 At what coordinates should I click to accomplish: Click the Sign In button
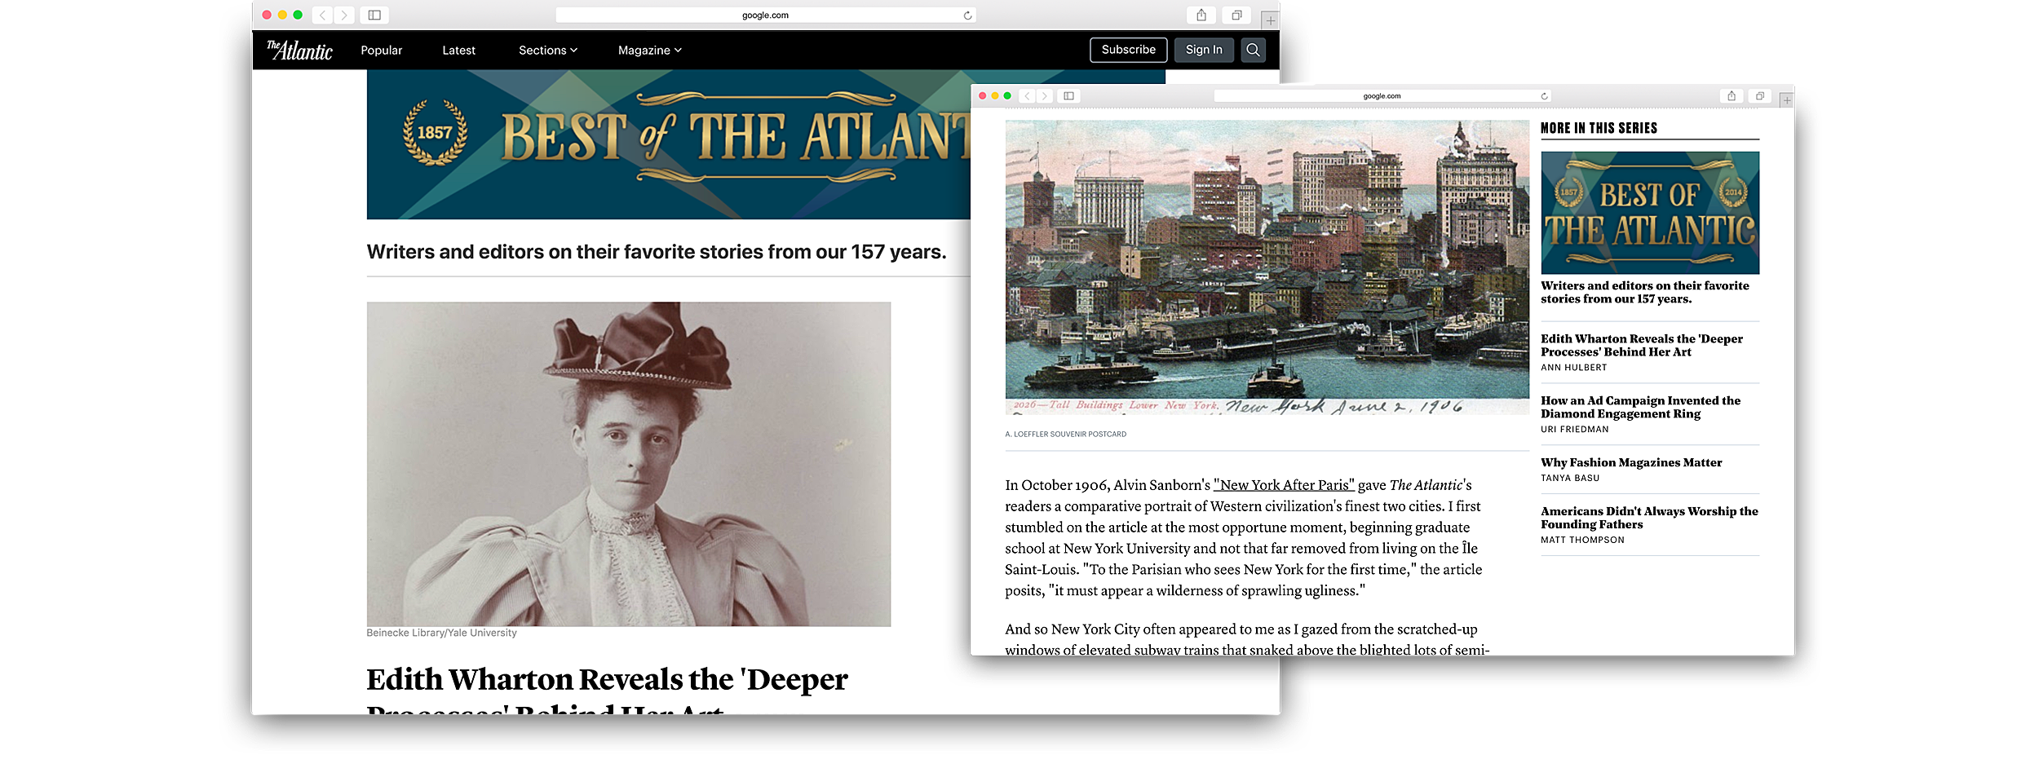point(1204,50)
